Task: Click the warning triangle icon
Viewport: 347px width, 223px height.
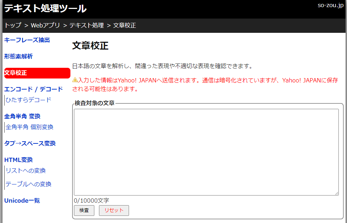Action: tap(74, 80)
